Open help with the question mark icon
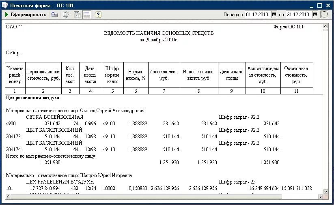334x205 pixels. (98, 15)
